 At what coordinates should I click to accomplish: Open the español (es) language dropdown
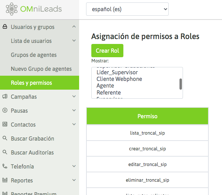(x=127, y=9)
